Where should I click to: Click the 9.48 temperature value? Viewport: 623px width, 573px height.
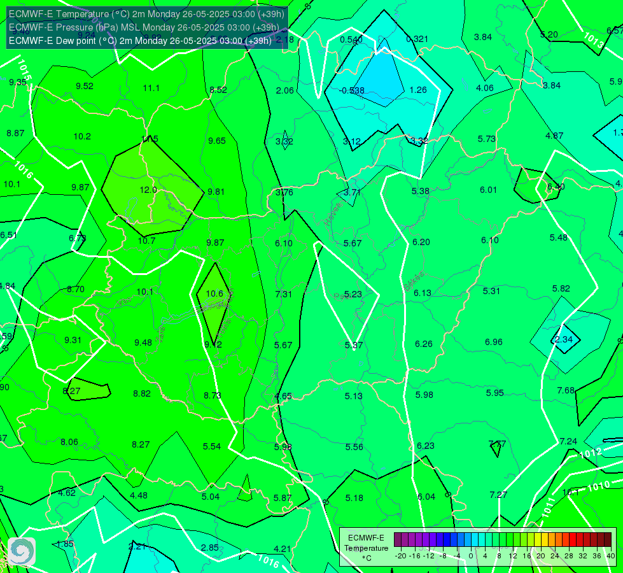(143, 343)
